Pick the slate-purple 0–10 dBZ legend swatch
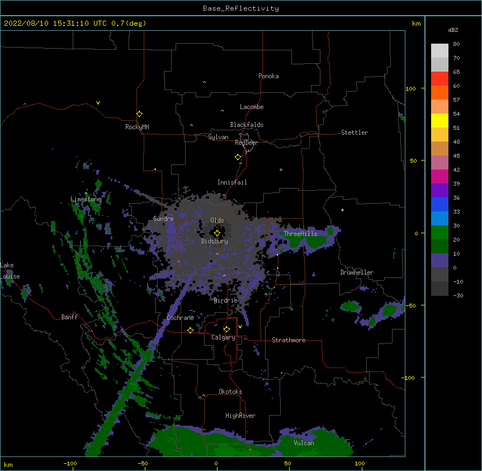 tap(440, 261)
